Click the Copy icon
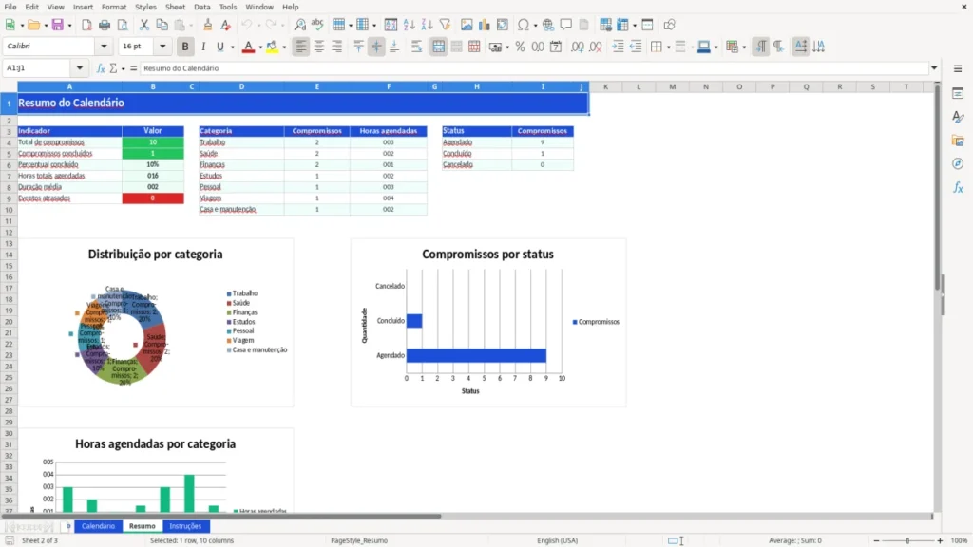This screenshot has height=547, width=973. [162, 25]
